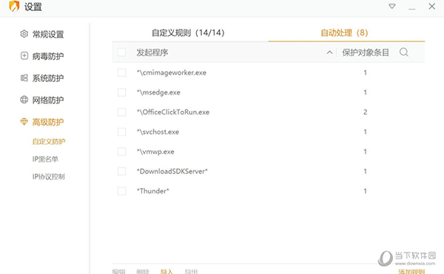This screenshot has width=444, height=274.
Task: Tick the select-all checkbox in header row
Action: 122,52
